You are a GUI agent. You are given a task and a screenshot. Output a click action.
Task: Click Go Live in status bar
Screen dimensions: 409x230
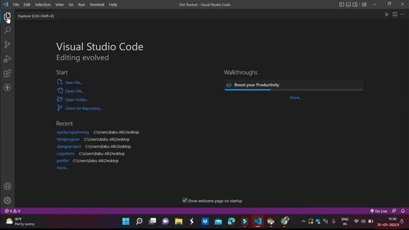(378, 211)
